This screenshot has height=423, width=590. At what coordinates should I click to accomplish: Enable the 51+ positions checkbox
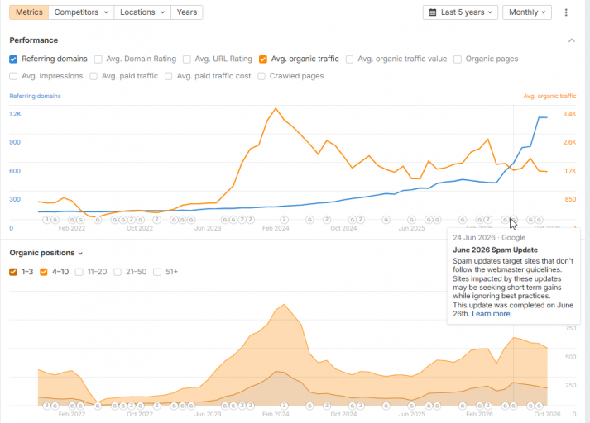pyautogui.click(x=157, y=272)
